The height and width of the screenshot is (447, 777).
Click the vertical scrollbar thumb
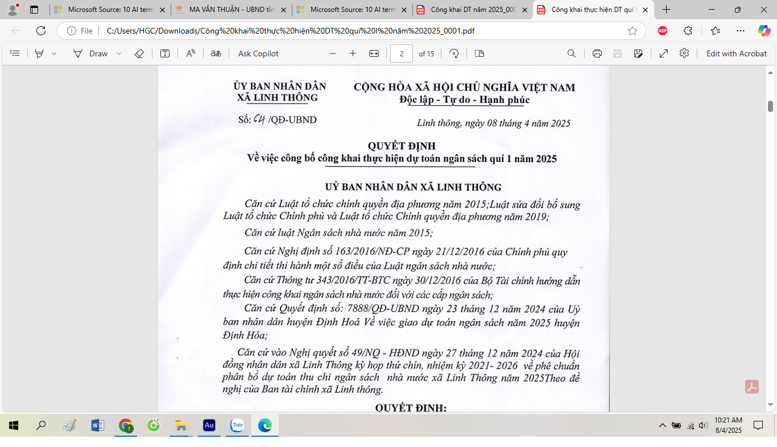click(x=771, y=106)
